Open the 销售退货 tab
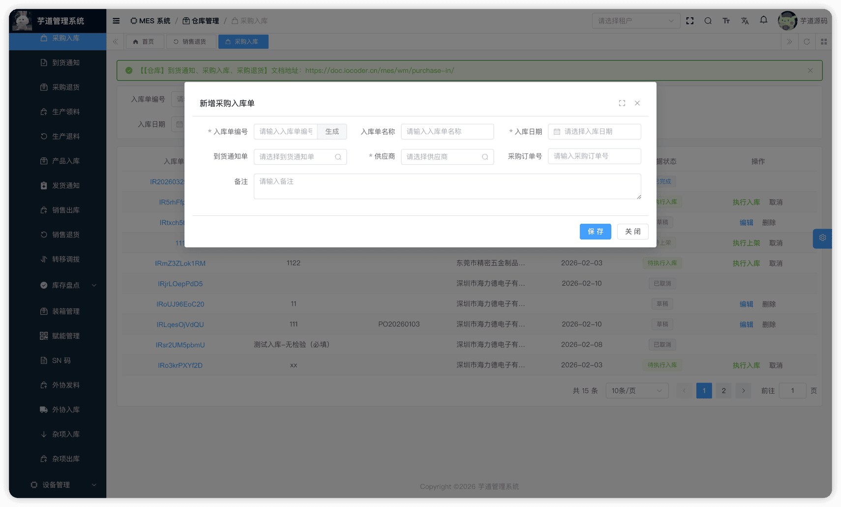Screen dimensions: 841x507 tap(191, 41)
